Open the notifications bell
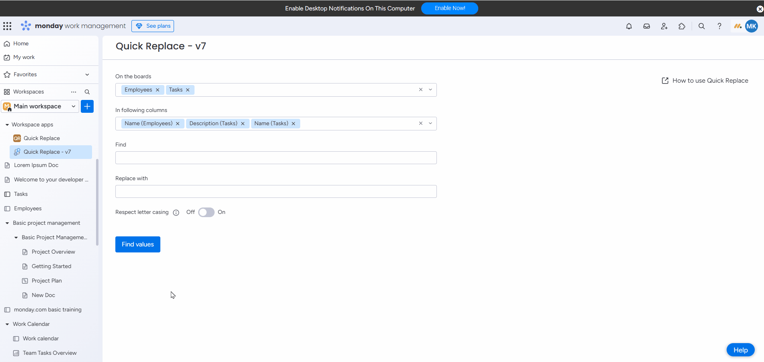Screen dimensions: 764x362 click(629, 26)
